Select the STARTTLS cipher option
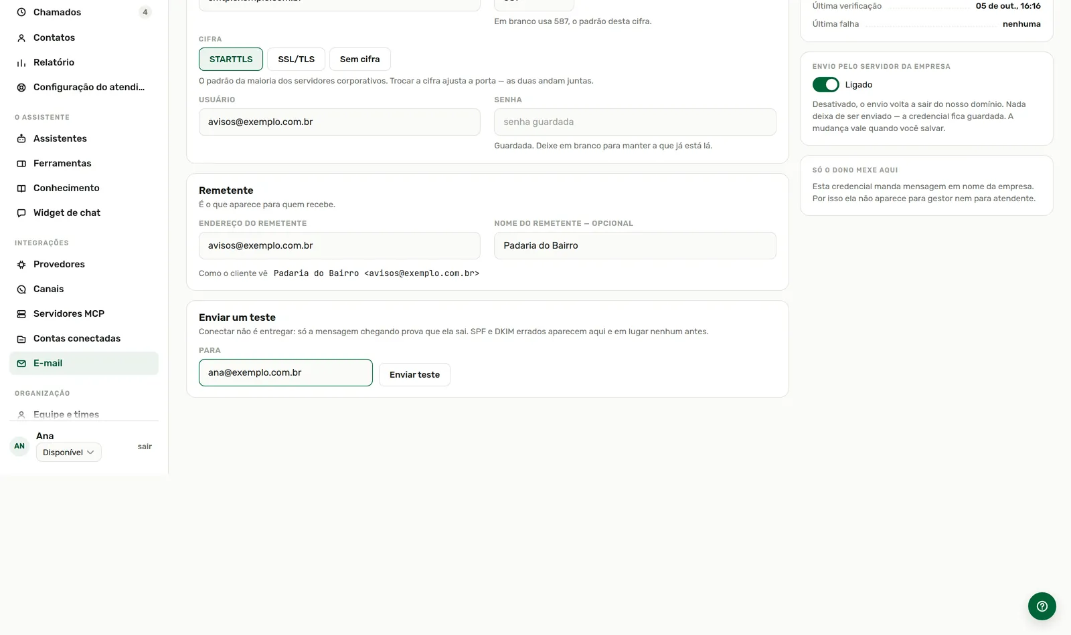Image resolution: width=1071 pixels, height=635 pixels. pos(231,59)
